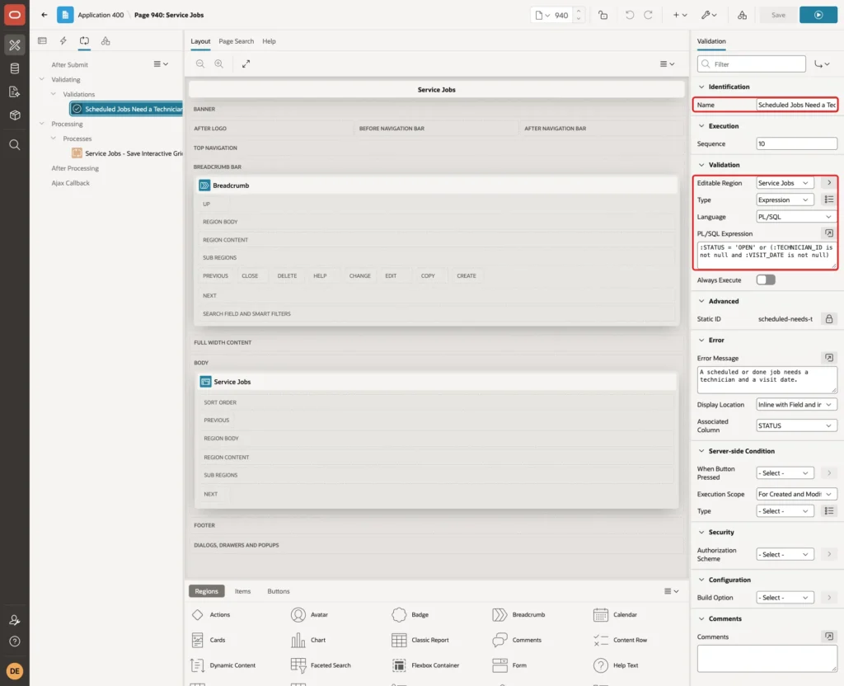
Task: Open the Editable Region dropdown
Action: (785, 183)
